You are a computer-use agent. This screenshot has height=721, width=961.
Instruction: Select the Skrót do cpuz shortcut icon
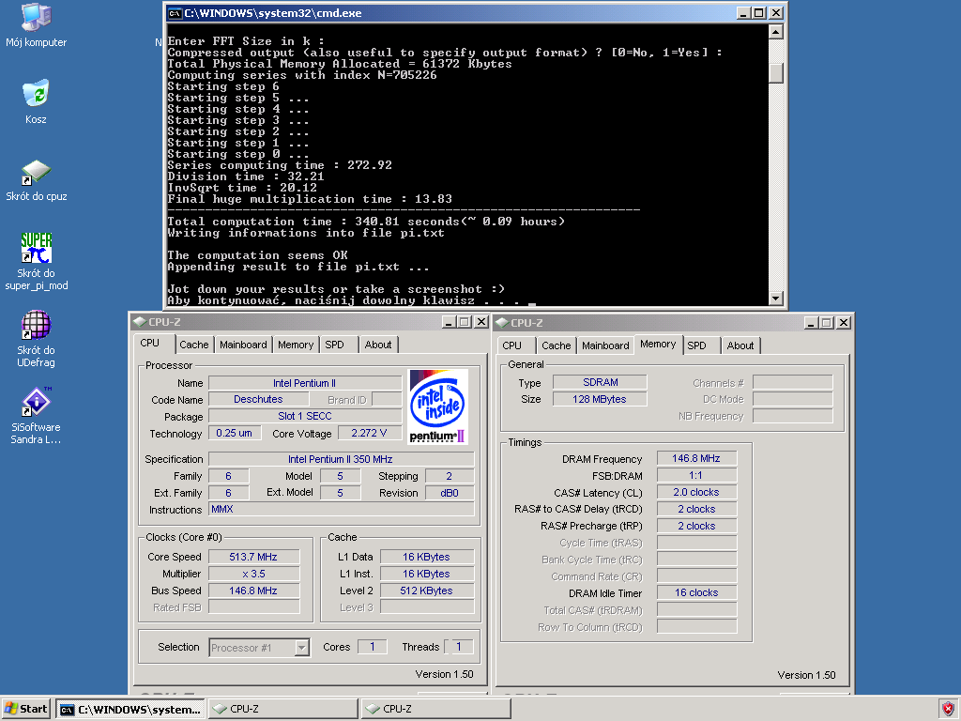click(x=37, y=180)
